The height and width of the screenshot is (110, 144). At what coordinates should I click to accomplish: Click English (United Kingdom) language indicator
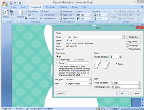coord(42,109)
